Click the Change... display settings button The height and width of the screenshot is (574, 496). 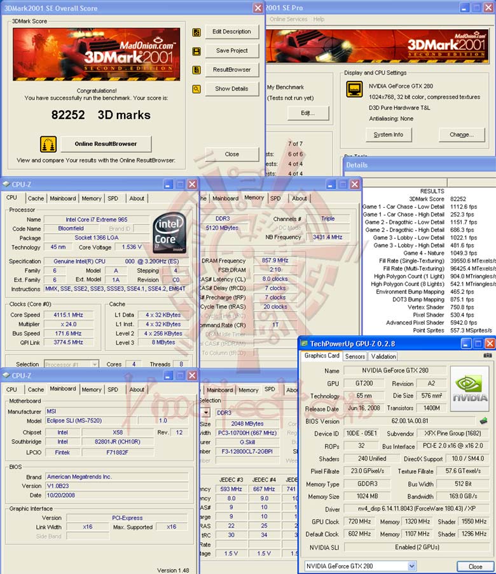[462, 134]
